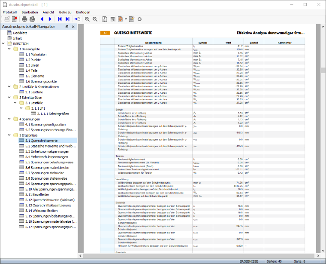Select 1.2 Punkte tree item
Viewport: 326px width, 264px height.
[x=33, y=60]
